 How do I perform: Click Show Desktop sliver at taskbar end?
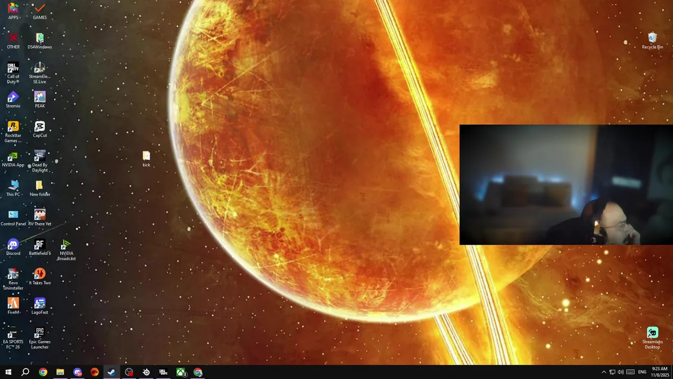point(671,372)
